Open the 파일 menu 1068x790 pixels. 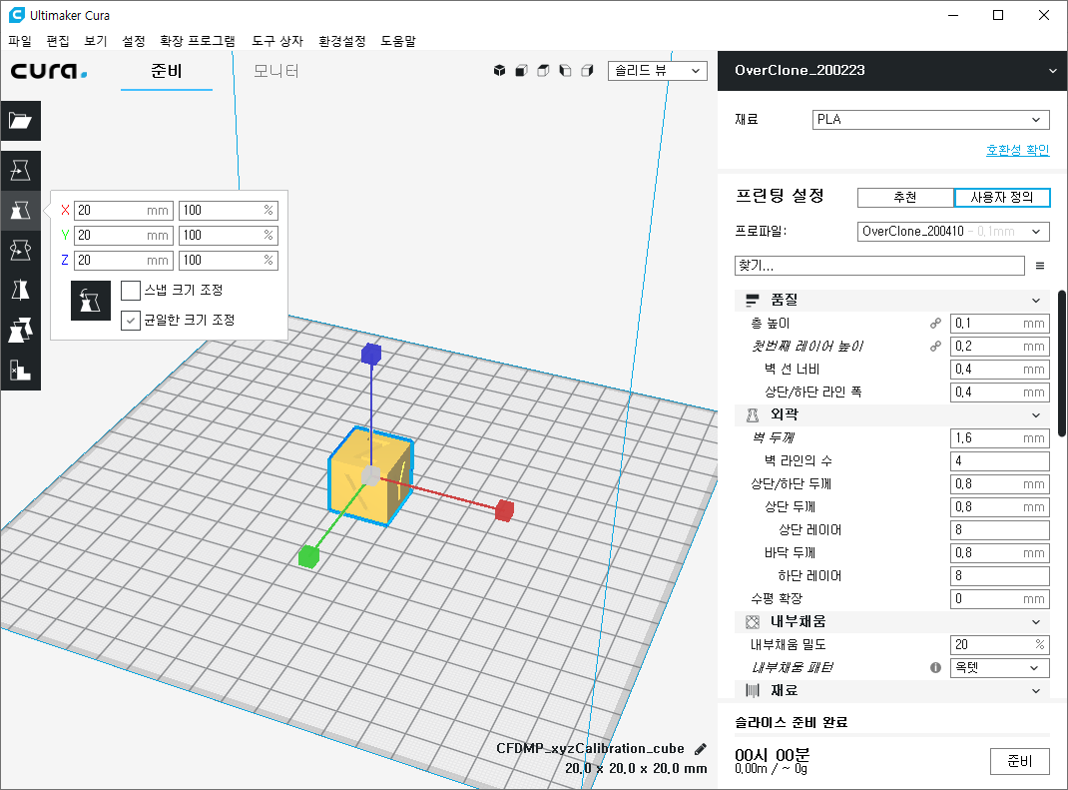pyautogui.click(x=20, y=41)
